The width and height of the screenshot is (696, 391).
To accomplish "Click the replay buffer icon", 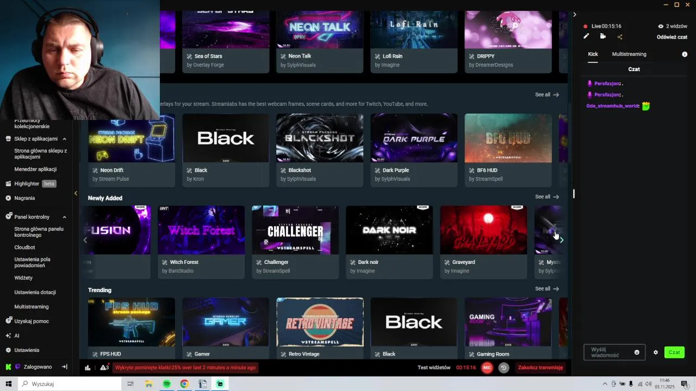I will point(504,368).
